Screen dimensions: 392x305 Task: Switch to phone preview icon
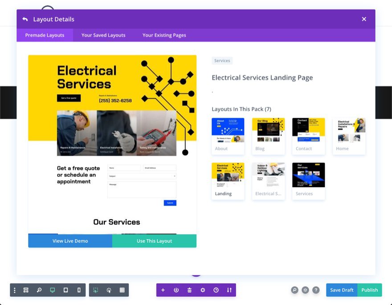pyautogui.click(x=79, y=290)
